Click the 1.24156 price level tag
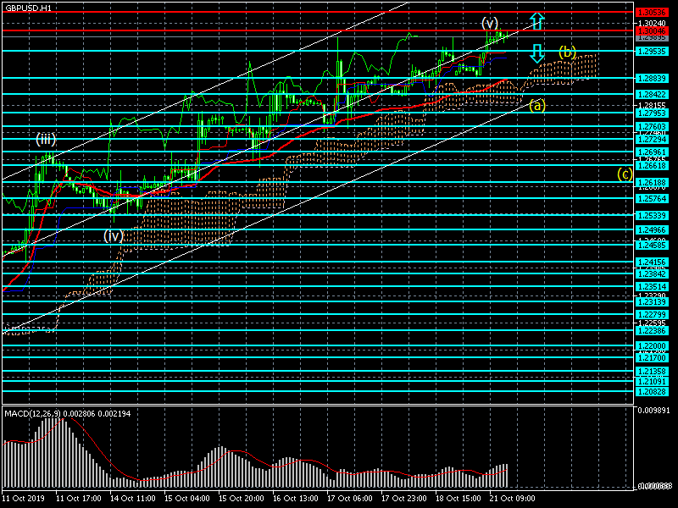Screen dimensions: 678x508 (x=653, y=262)
